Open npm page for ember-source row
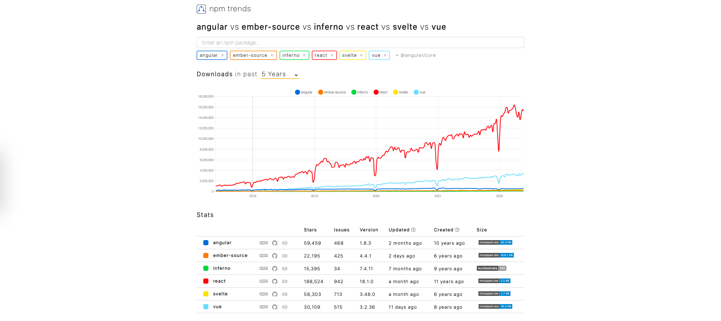Screen dimensions: 721x321 264,255
